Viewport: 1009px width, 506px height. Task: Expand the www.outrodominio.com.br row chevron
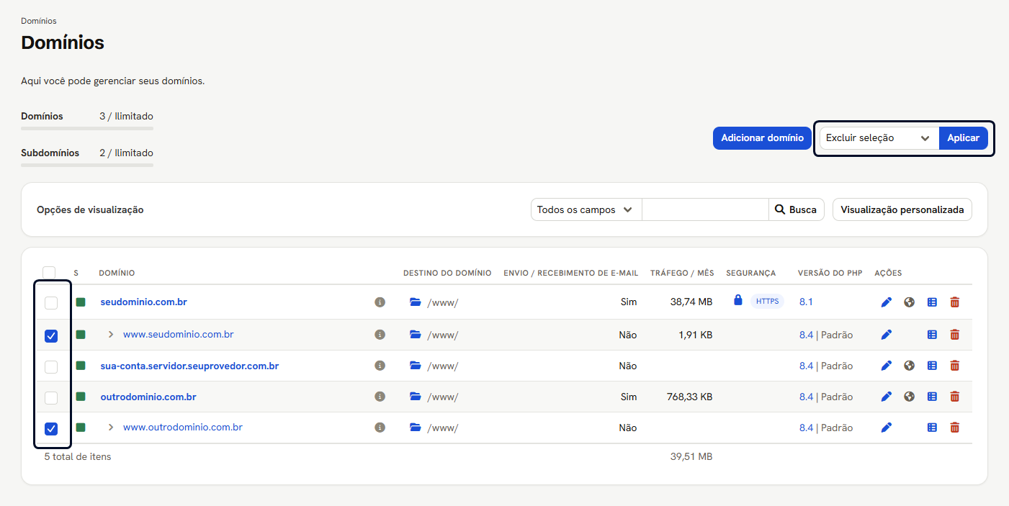point(111,428)
